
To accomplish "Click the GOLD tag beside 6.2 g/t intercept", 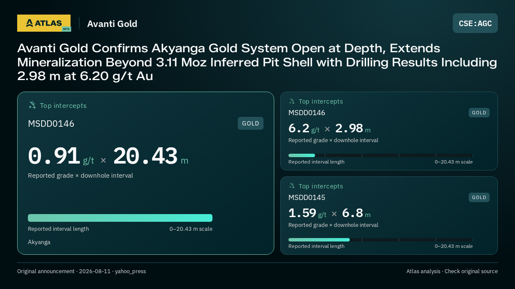I will click(x=479, y=113).
